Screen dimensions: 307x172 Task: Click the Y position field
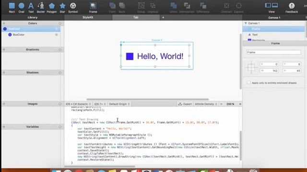(292, 64)
